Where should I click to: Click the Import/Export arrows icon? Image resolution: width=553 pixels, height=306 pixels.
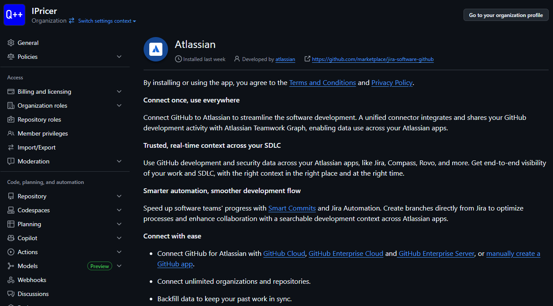(x=11, y=147)
